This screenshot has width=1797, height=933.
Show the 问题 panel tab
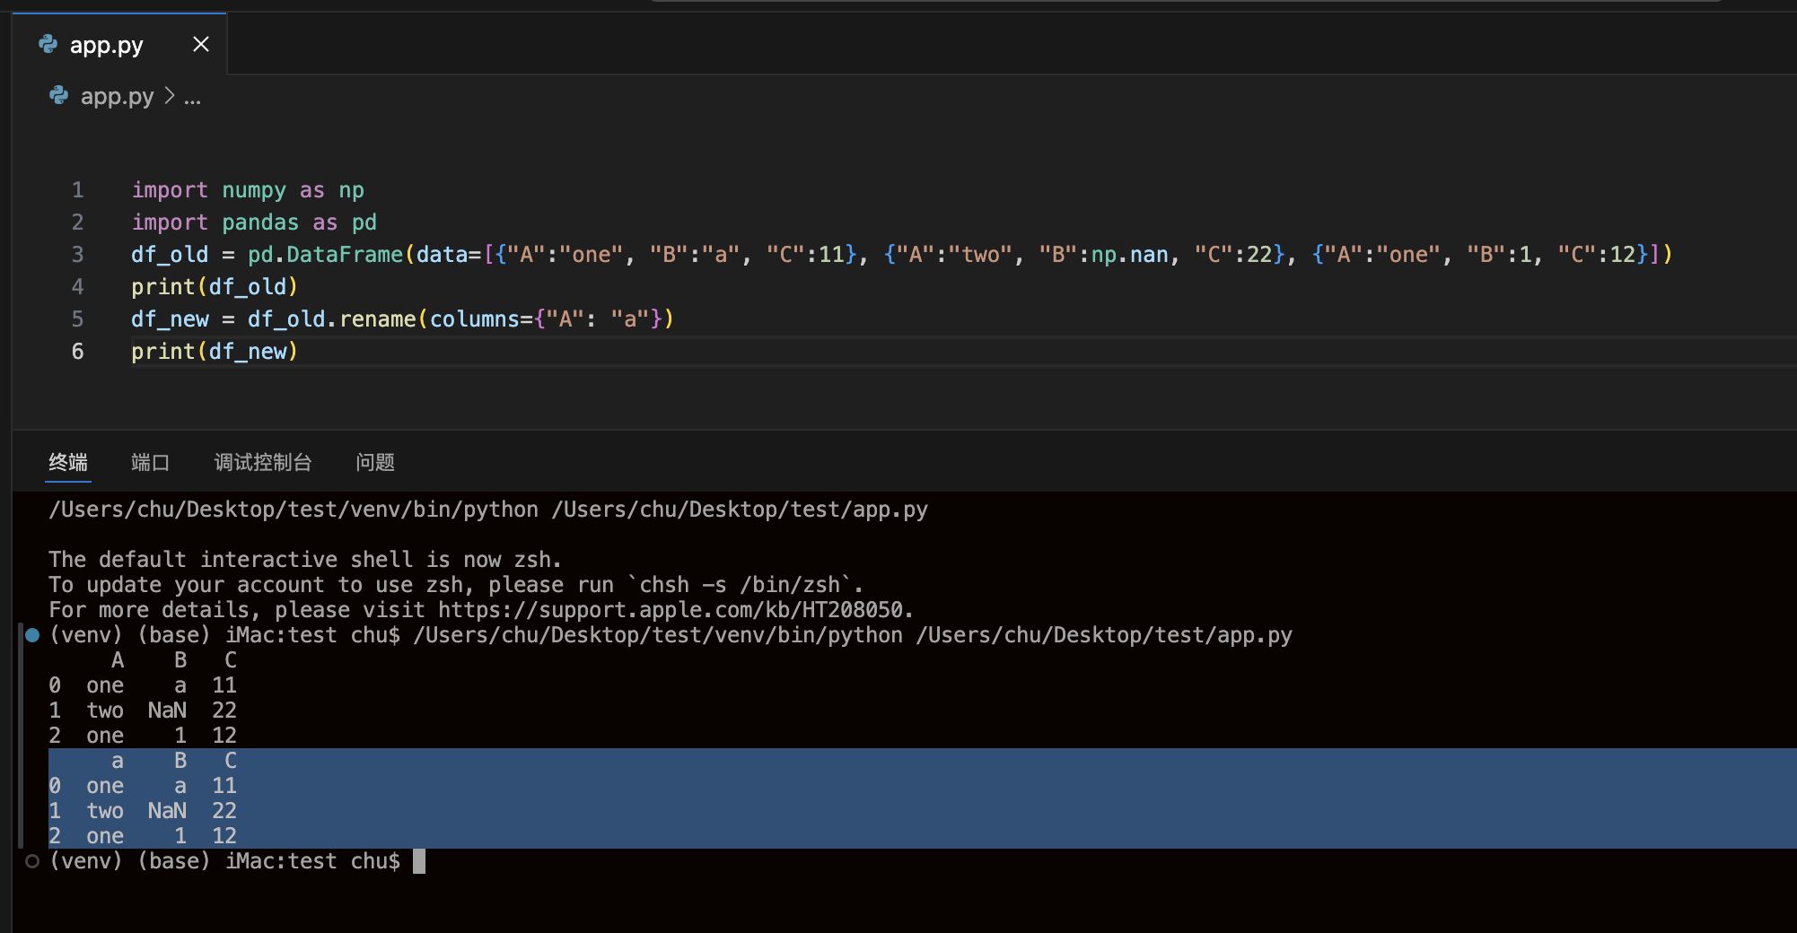tap(374, 462)
